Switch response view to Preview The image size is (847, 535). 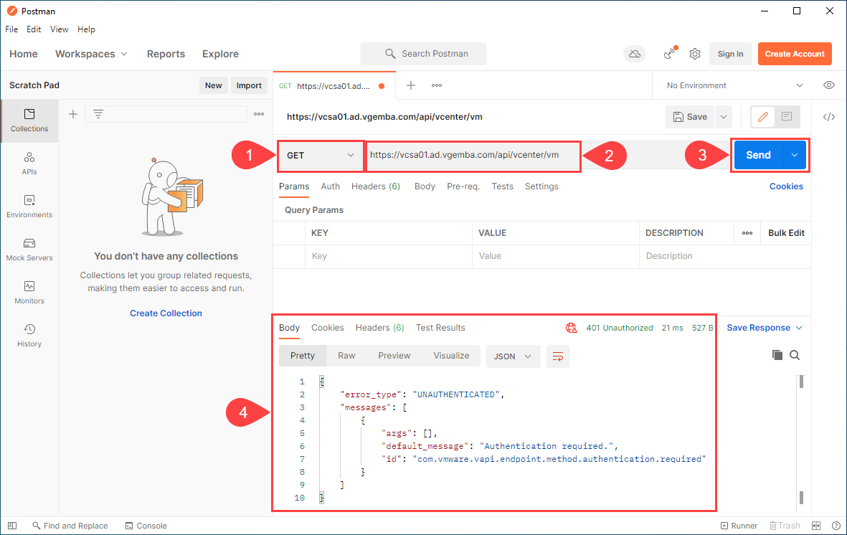click(x=394, y=356)
